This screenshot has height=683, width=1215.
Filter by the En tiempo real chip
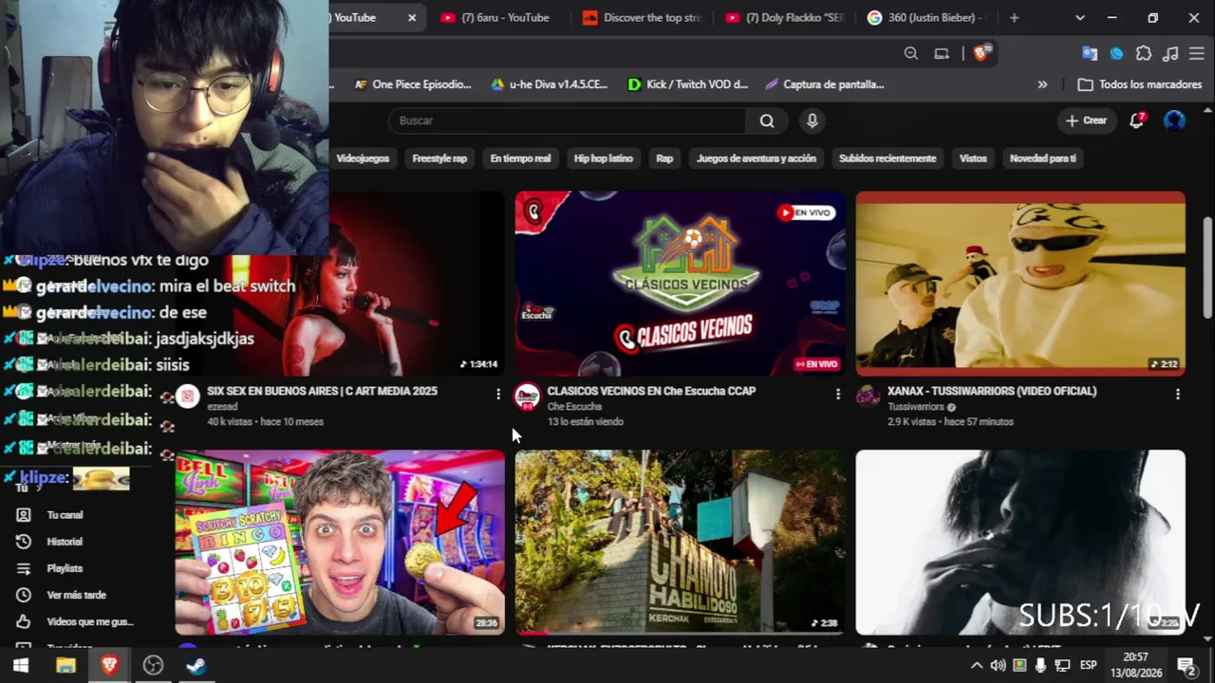(520, 158)
